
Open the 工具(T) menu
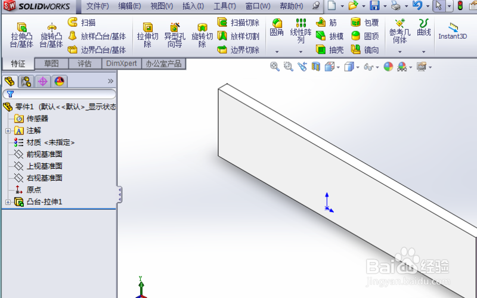pyautogui.click(x=225, y=6)
